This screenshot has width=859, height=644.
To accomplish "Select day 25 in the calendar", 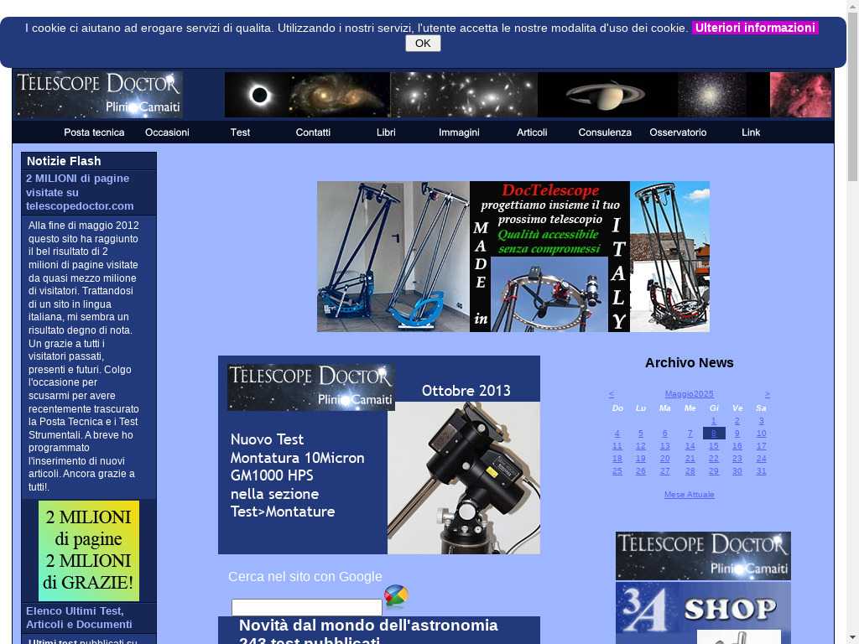I will tap(617, 471).
